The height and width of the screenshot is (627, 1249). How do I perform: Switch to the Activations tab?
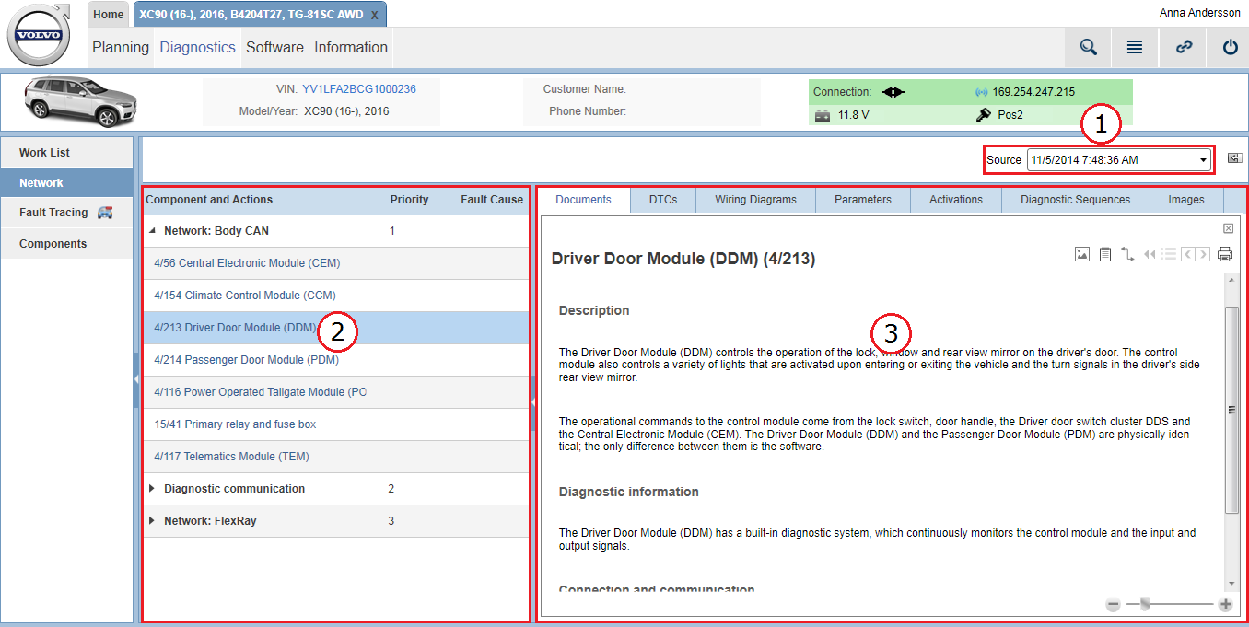[x=956, y=200]
